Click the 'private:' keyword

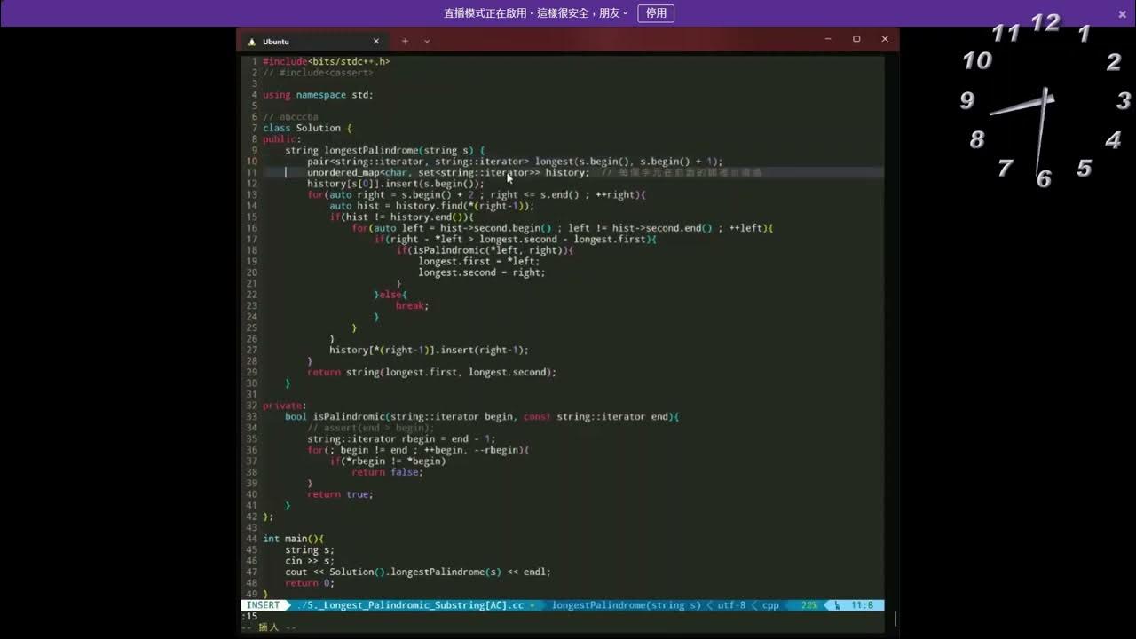285,406
